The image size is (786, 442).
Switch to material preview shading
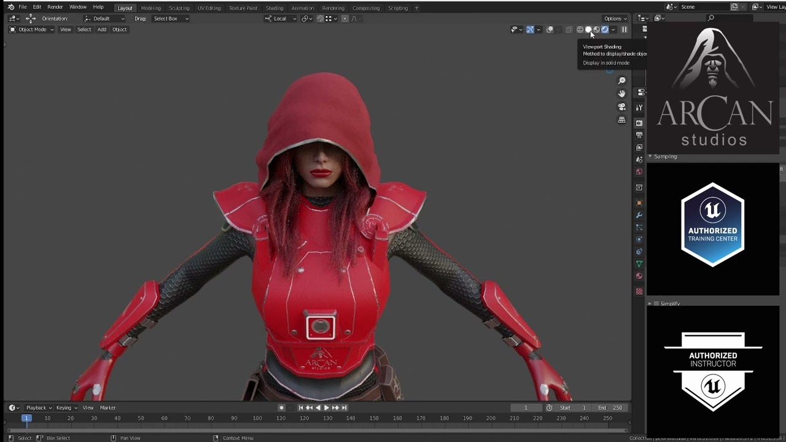596,29
